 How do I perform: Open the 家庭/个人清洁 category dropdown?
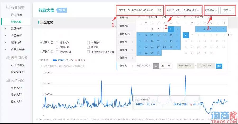[x=183, y=10]
